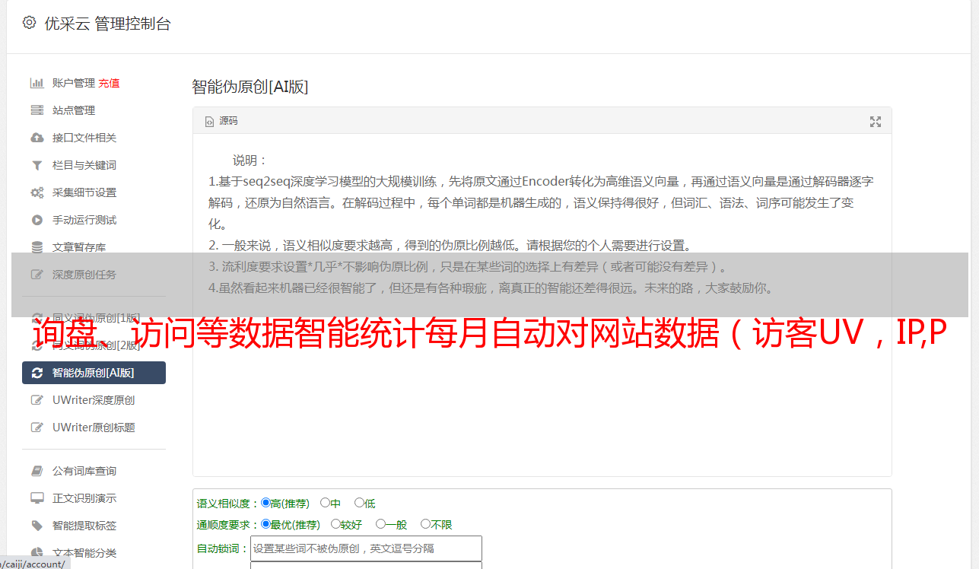Toggle fullscreen editor expand icon
The height and width of the screenshot is (569, 979).
click(x=876, y=122)
